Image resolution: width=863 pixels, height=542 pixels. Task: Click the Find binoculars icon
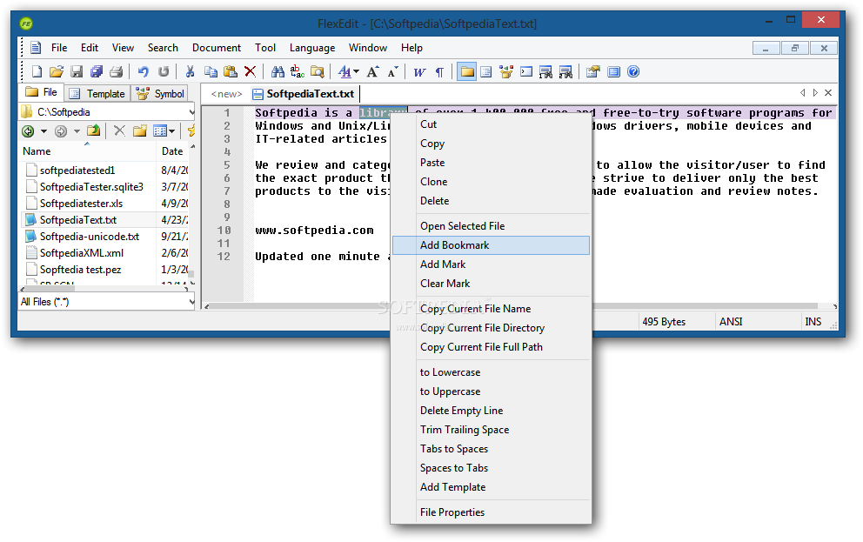tap(278, 72)
